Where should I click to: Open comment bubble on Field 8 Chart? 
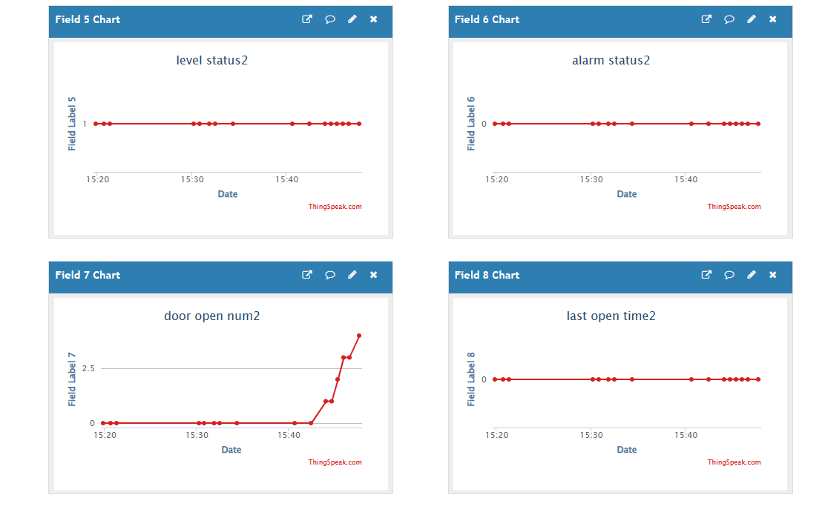tap(729, 274)
